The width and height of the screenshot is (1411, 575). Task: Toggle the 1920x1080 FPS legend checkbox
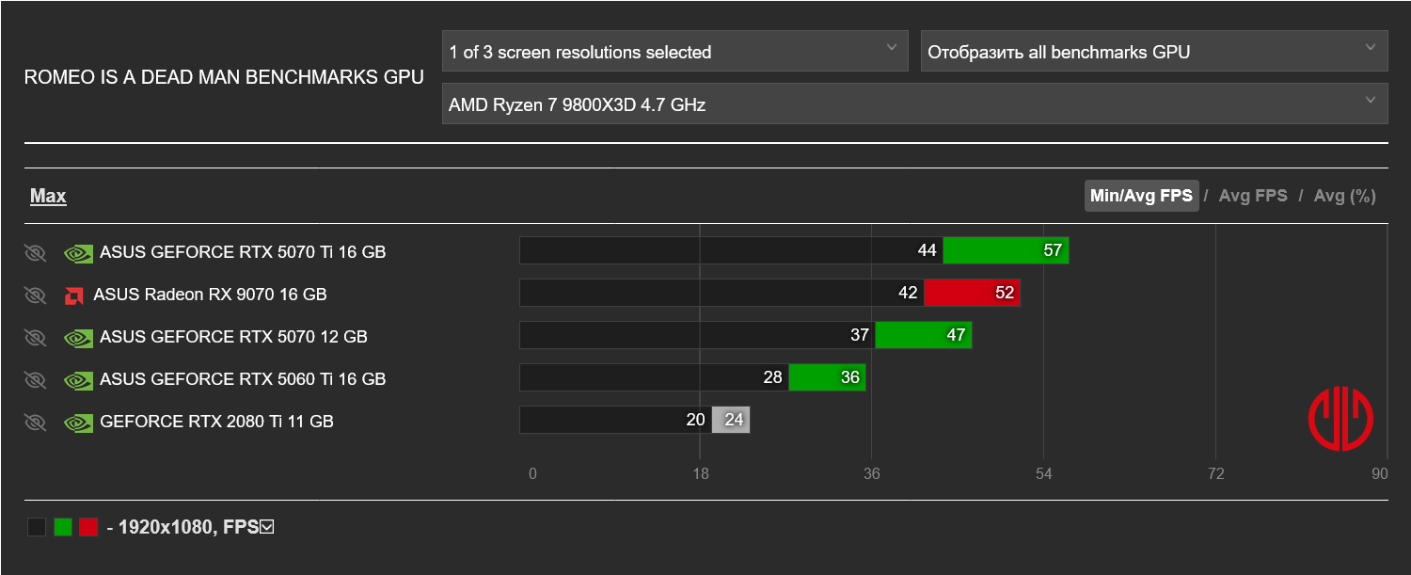pyautogui.click(x=266, y=528)
